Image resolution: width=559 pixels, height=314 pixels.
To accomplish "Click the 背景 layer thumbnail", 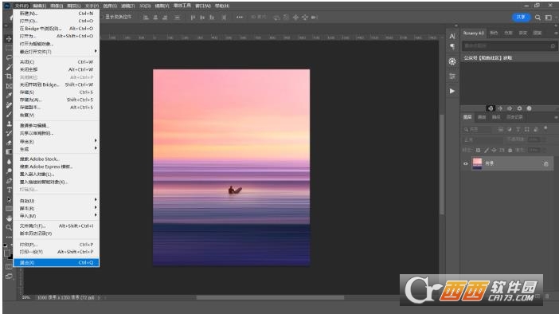I will [477, 163].
